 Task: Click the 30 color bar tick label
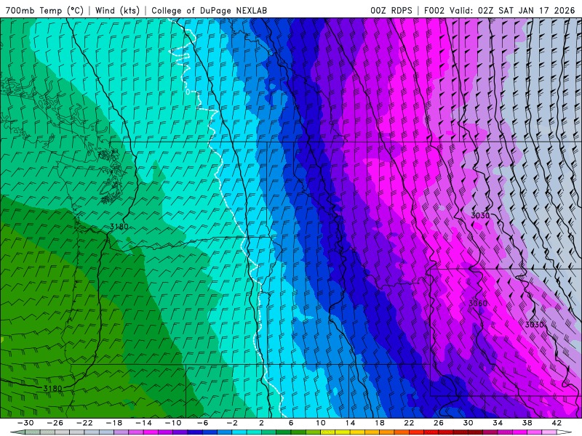468,423
